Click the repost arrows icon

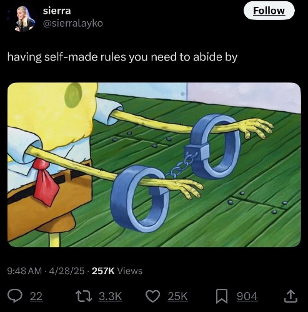(84, 296)
